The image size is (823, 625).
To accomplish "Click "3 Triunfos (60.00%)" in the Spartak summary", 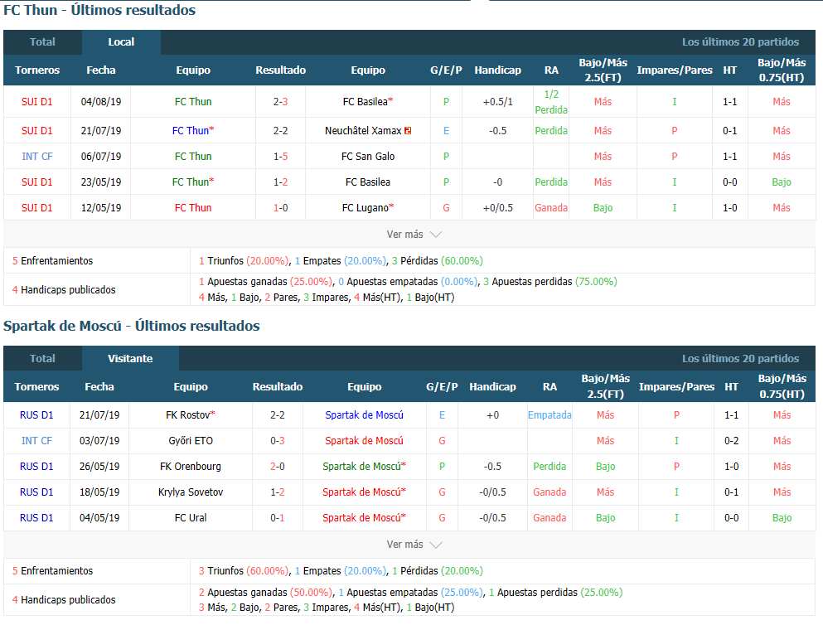I will (244, 571).
